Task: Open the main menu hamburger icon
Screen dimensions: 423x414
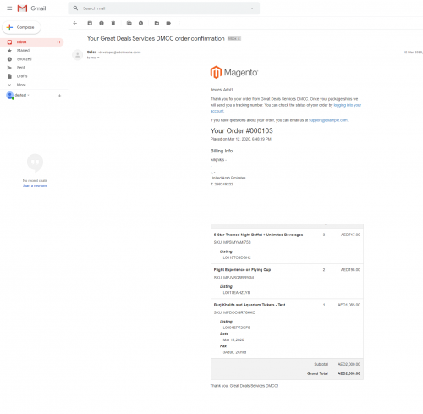Action: pyautogui.click(x=9, y=8)
